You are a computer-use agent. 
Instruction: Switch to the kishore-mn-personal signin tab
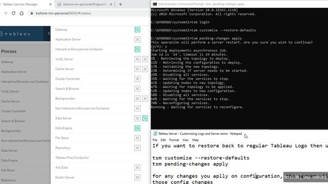(x=85, y=4)
